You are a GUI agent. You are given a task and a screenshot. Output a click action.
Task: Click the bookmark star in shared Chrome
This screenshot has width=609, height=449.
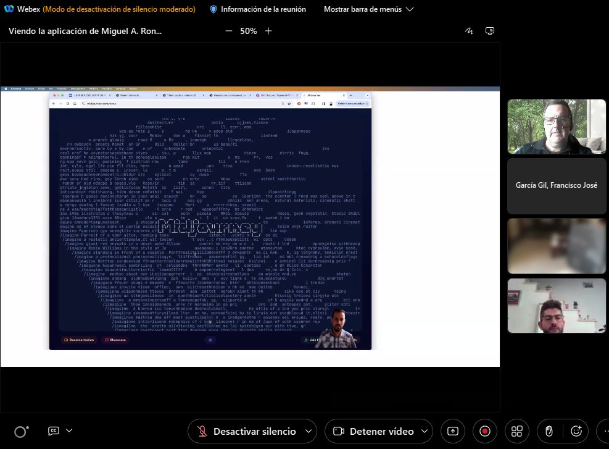[289, 104]
